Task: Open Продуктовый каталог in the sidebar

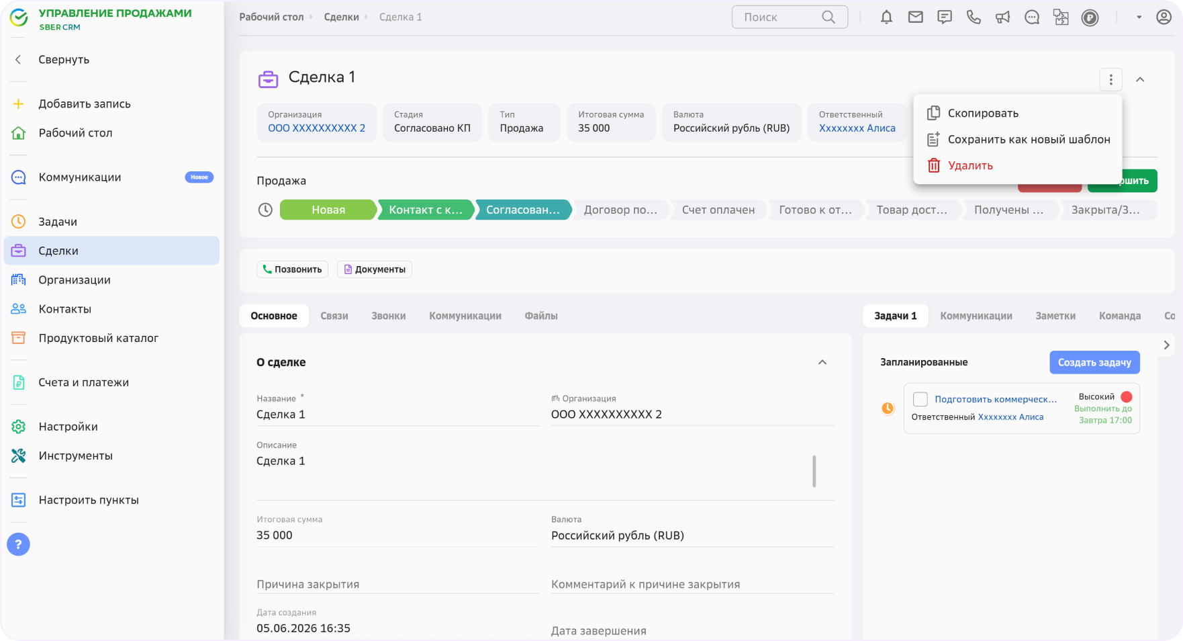Action: coord(111,338)
